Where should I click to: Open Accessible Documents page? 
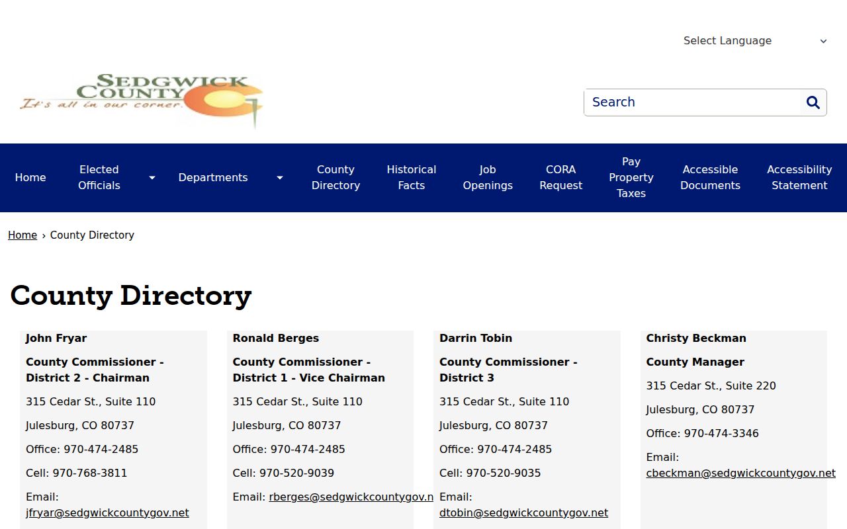[x=710, y=178]
